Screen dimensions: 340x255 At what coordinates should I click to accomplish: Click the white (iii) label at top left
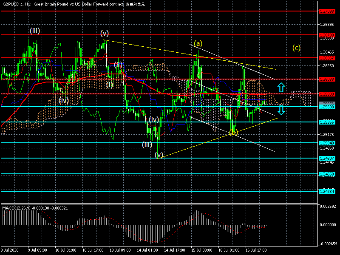click(x=35, y=31)
